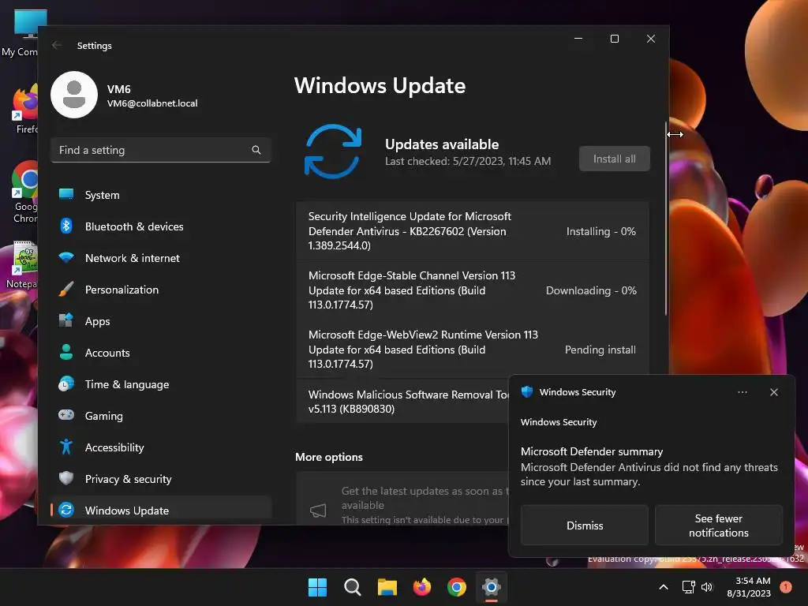
Task: Click the Settings back arrow
Action: (57, 45)
